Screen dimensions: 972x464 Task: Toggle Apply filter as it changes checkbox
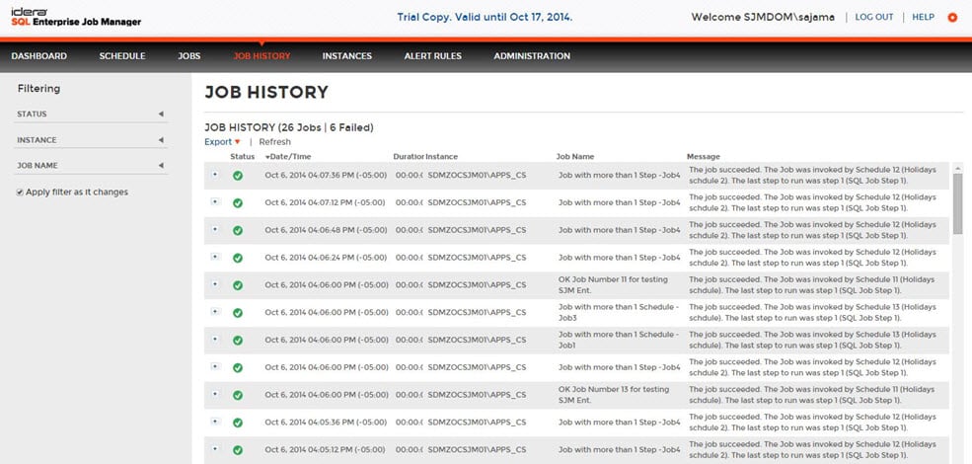click(21, 193)
